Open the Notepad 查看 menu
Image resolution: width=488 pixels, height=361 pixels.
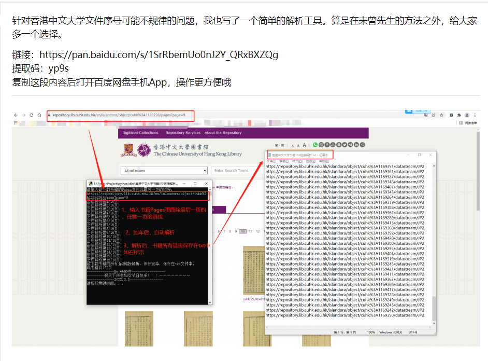(311, 161)
